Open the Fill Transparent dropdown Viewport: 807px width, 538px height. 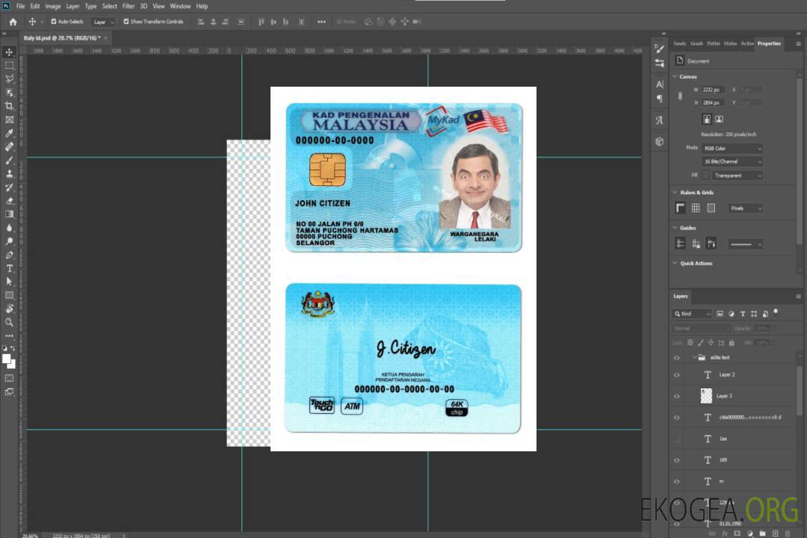click(737, 176)
